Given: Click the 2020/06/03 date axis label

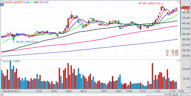Looking at the screenshot, I should [8, 91].
